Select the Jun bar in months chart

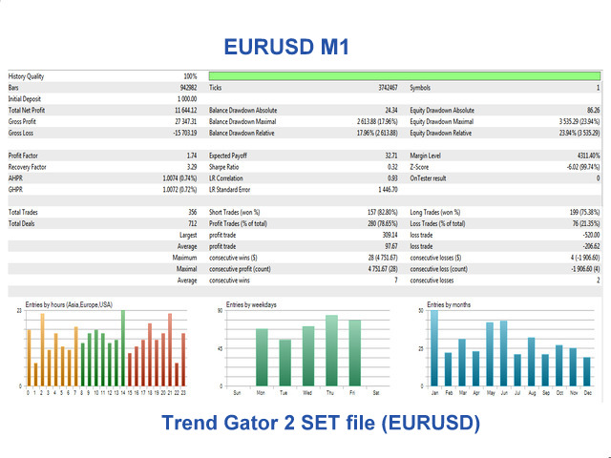click(x=503, y=354)
